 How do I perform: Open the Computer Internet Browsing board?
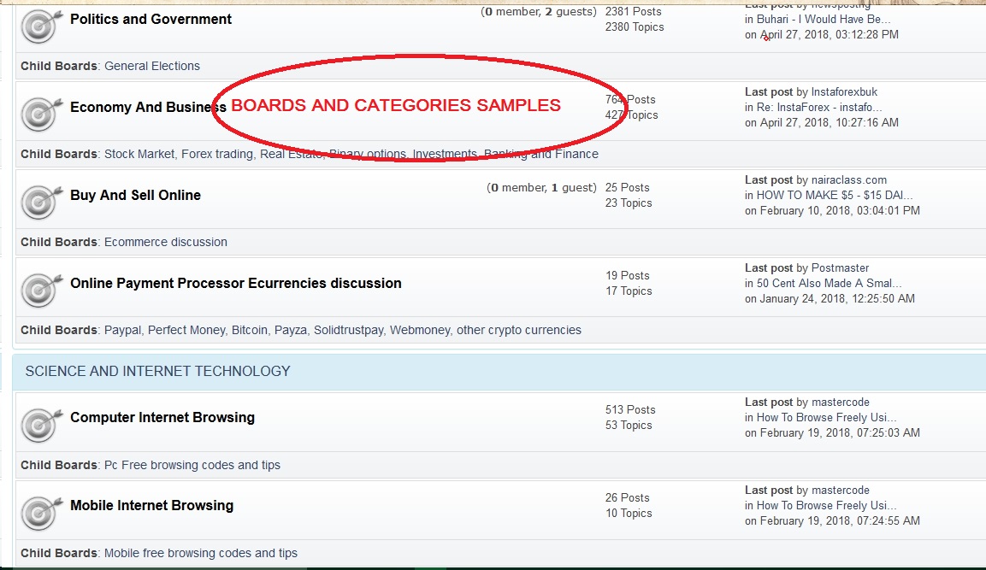point(162,417)
